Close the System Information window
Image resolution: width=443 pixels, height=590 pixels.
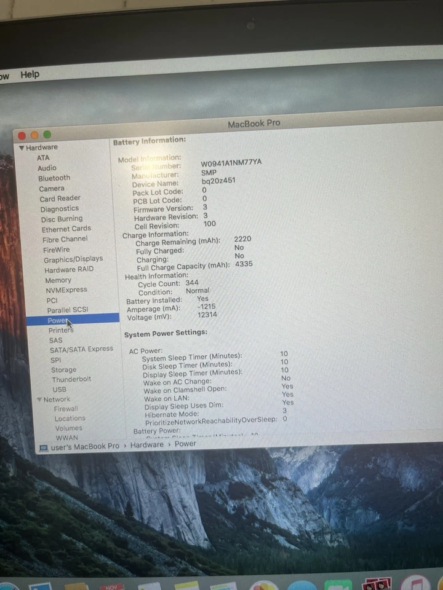click(22, 136)
